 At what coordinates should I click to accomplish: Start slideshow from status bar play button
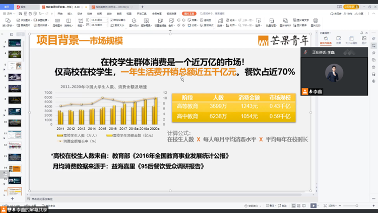(x=313, y=206)
